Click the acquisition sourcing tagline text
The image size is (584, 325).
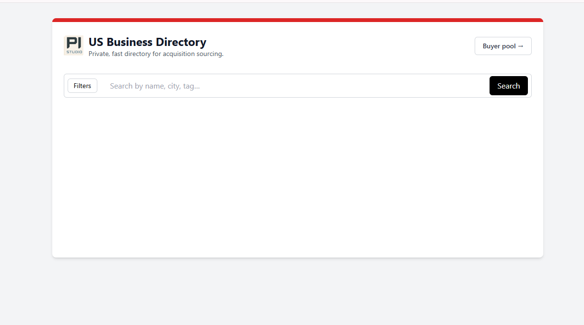(x=156, y=54)
